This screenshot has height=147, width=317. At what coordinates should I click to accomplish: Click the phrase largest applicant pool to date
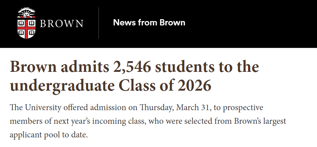[x=148, y=128]
